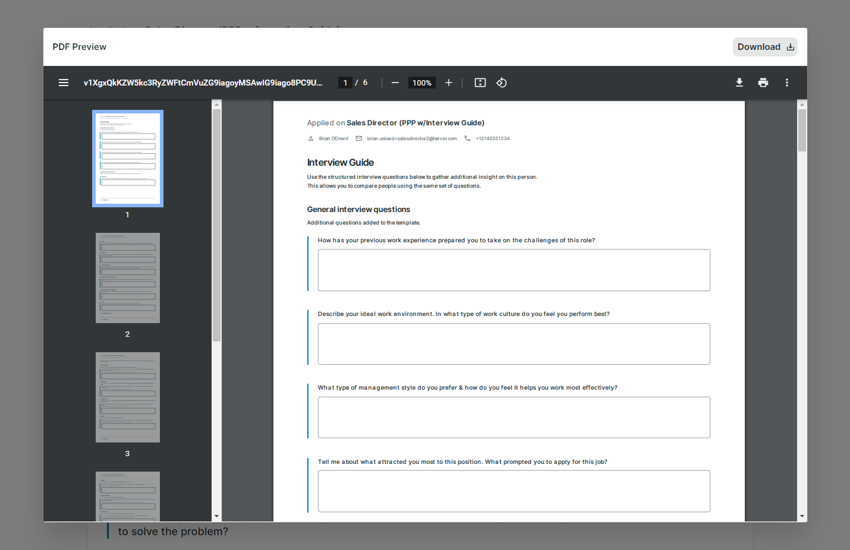Click the ideal work environment answer box

(514, 344)
